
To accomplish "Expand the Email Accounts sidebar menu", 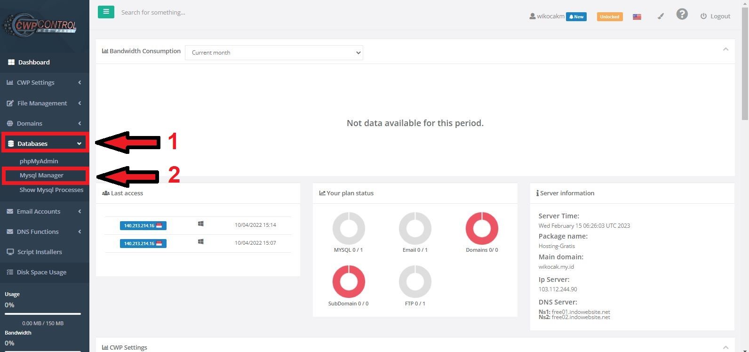I will click(x=44, y=211).
